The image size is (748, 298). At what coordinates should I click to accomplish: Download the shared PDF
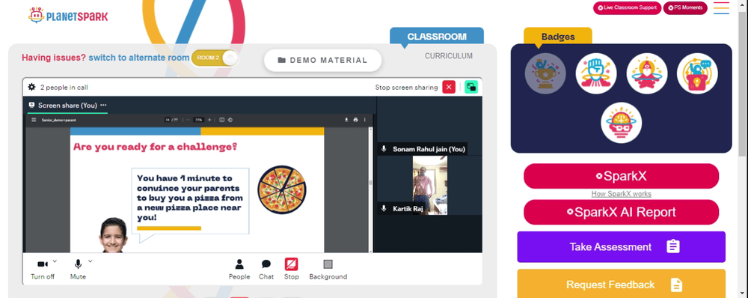tap(347, 120)
